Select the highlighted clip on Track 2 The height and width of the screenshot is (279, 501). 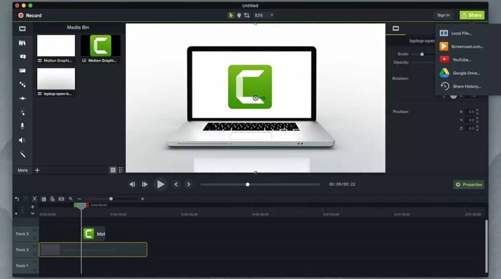(x=93, y=250)
